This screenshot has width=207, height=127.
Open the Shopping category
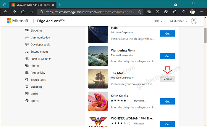coord(37,87)
